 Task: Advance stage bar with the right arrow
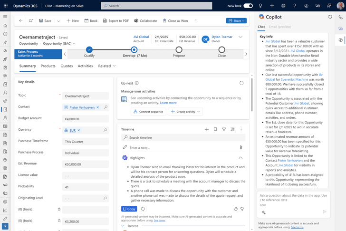[x=246, y=54]
